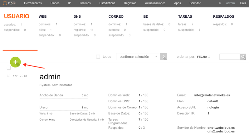249x139 pixels.
Task: Check the admin user row checkbox
Action: (x=9, y=68)
